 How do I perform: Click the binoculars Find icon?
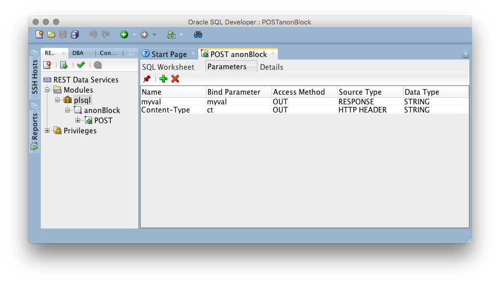198,35
